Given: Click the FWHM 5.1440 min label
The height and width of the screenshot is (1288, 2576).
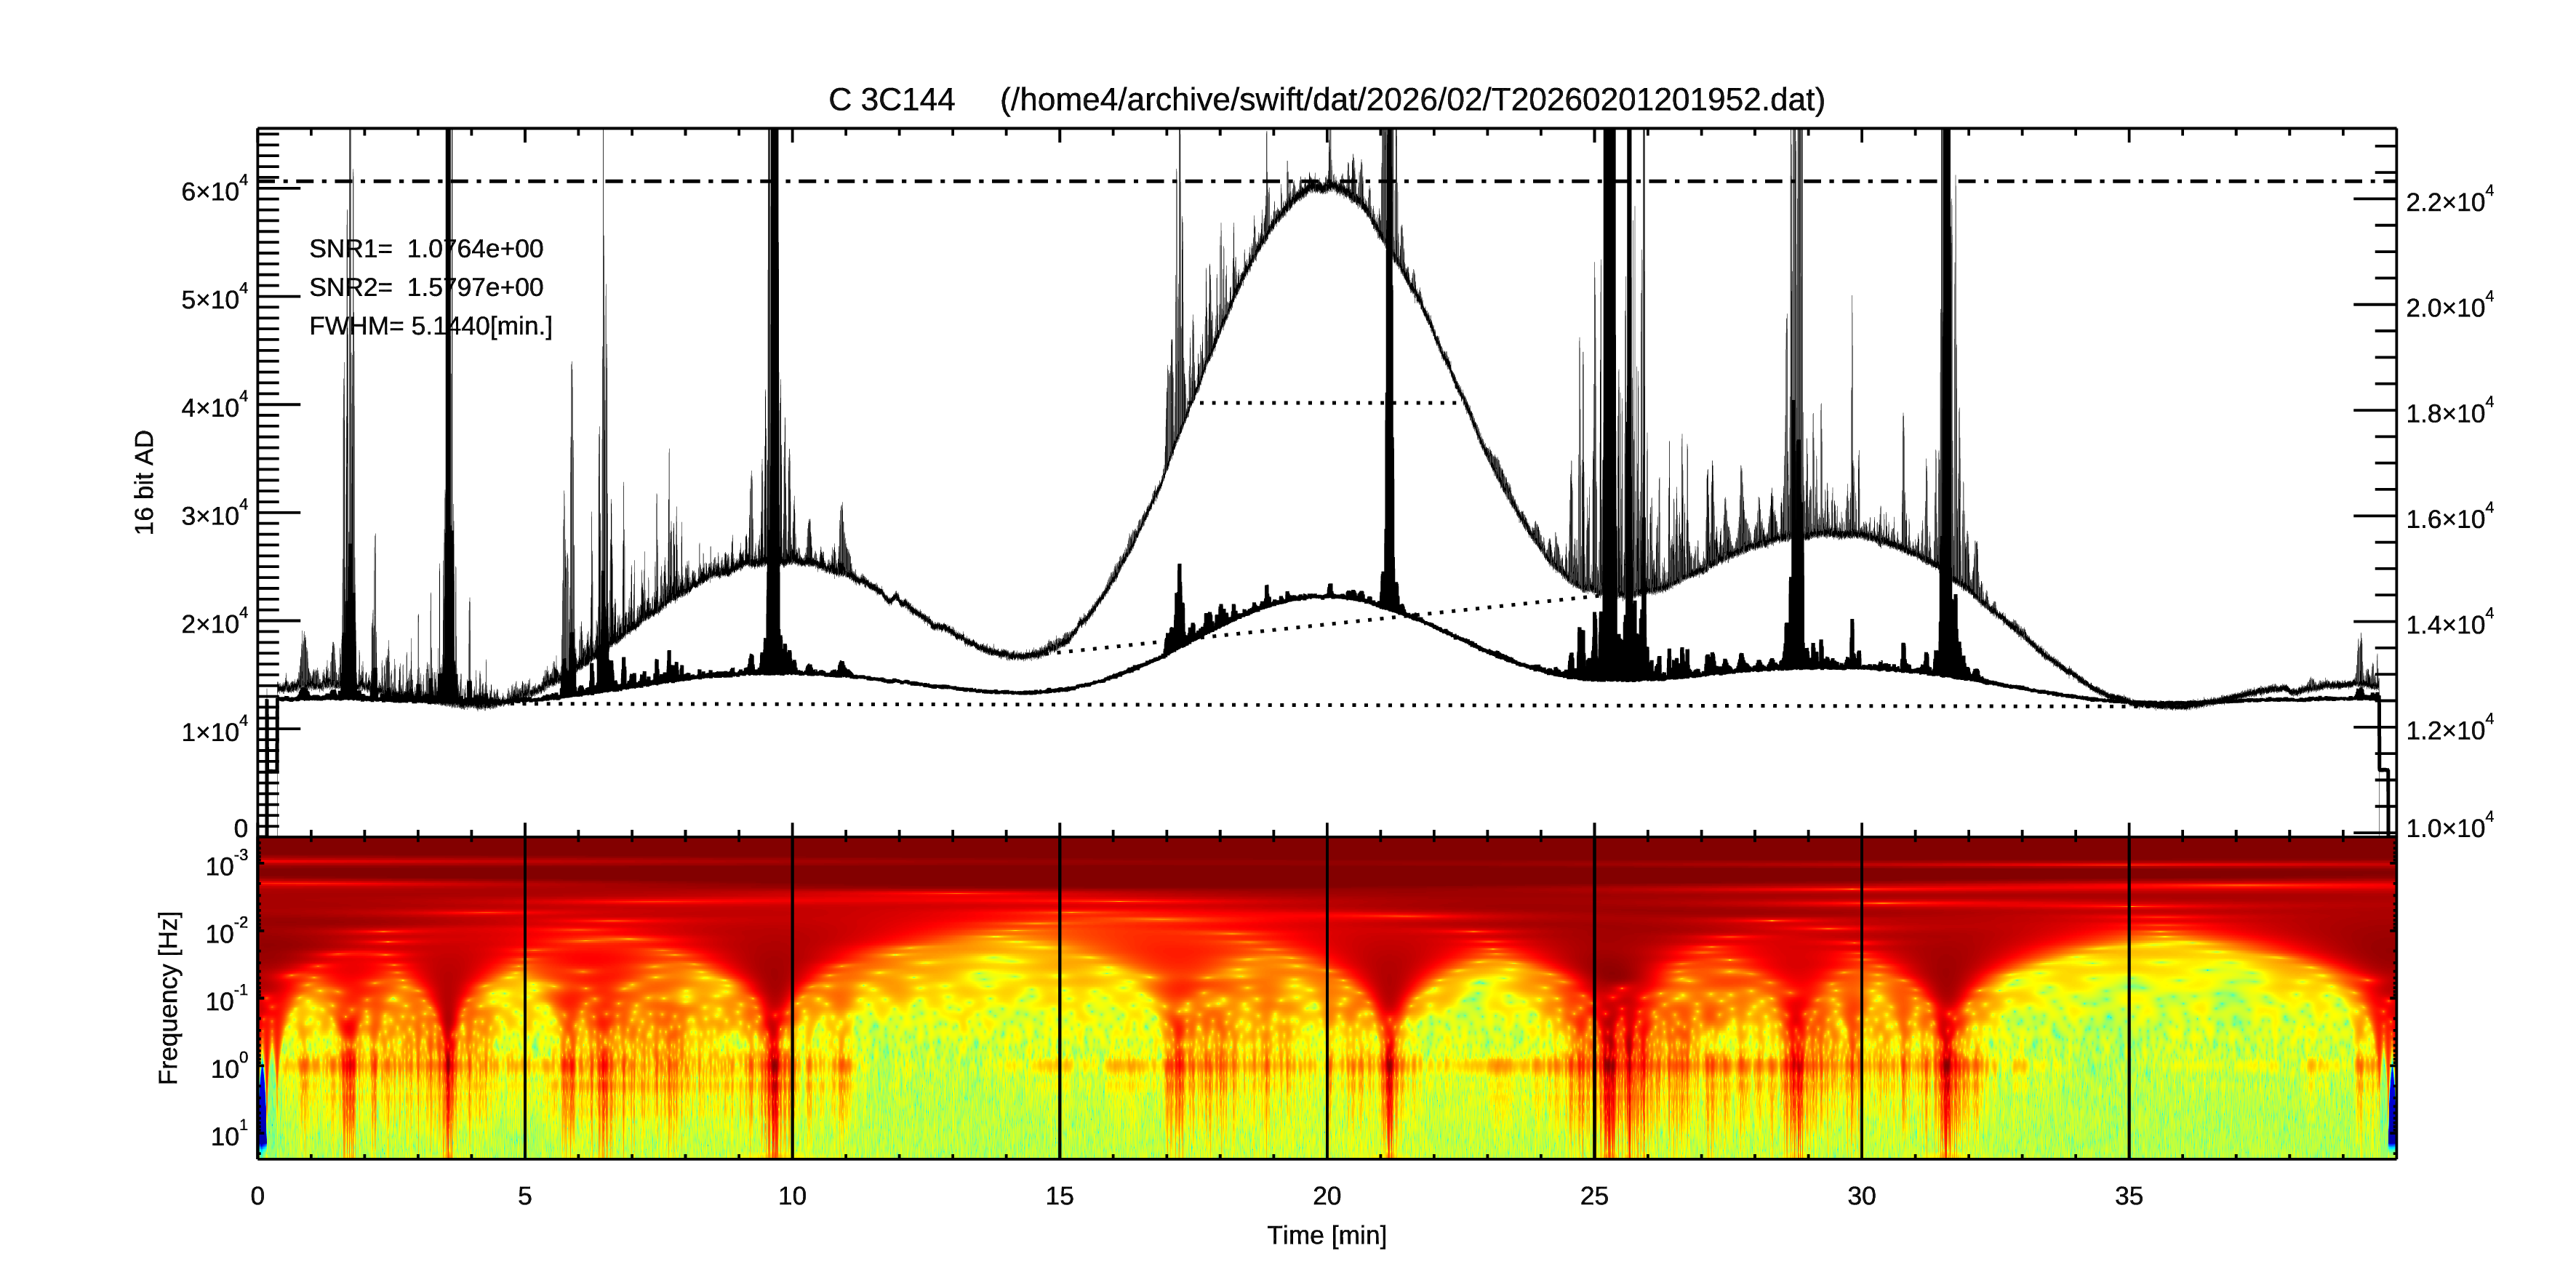Looking at the screenshot, I should tap(430, 326).
